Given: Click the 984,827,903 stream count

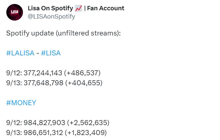Looking at the screenshot, I should 44,123.
